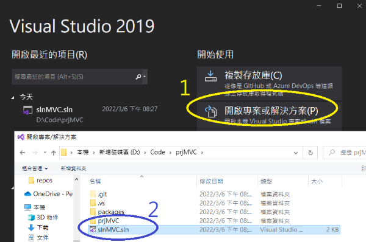This screenshot has height=242, width=366.
Task: Open the 組合管理 menu
Action: (x=35, y=168)
